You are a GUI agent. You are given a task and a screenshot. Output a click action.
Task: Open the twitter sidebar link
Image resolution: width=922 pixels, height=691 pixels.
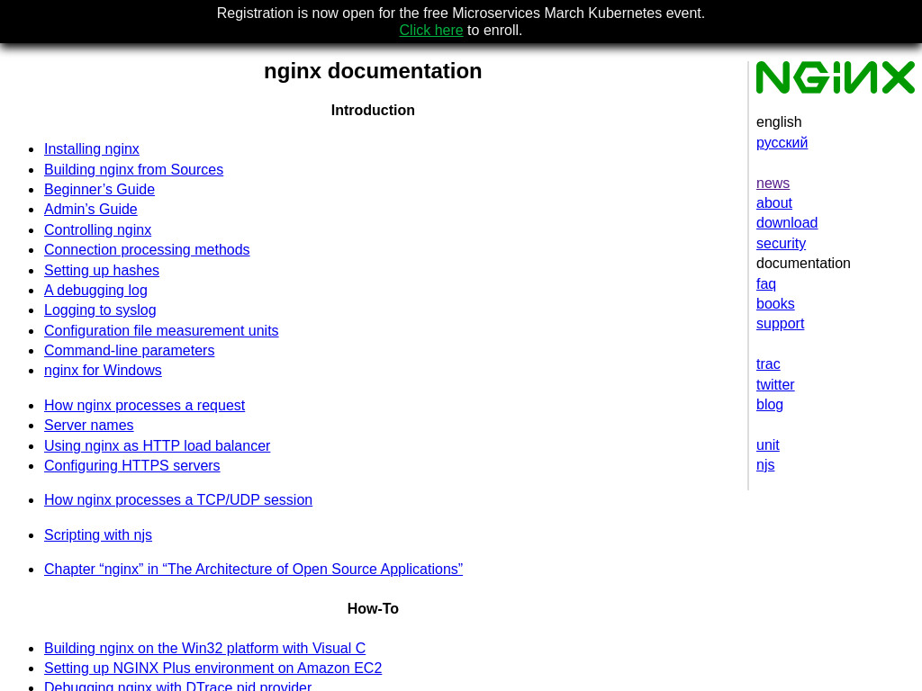[x=775, y=385]
